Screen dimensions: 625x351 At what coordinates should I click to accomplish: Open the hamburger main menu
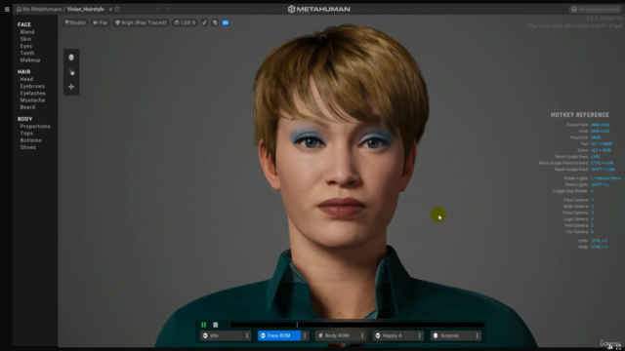click(x=7, y=9)
